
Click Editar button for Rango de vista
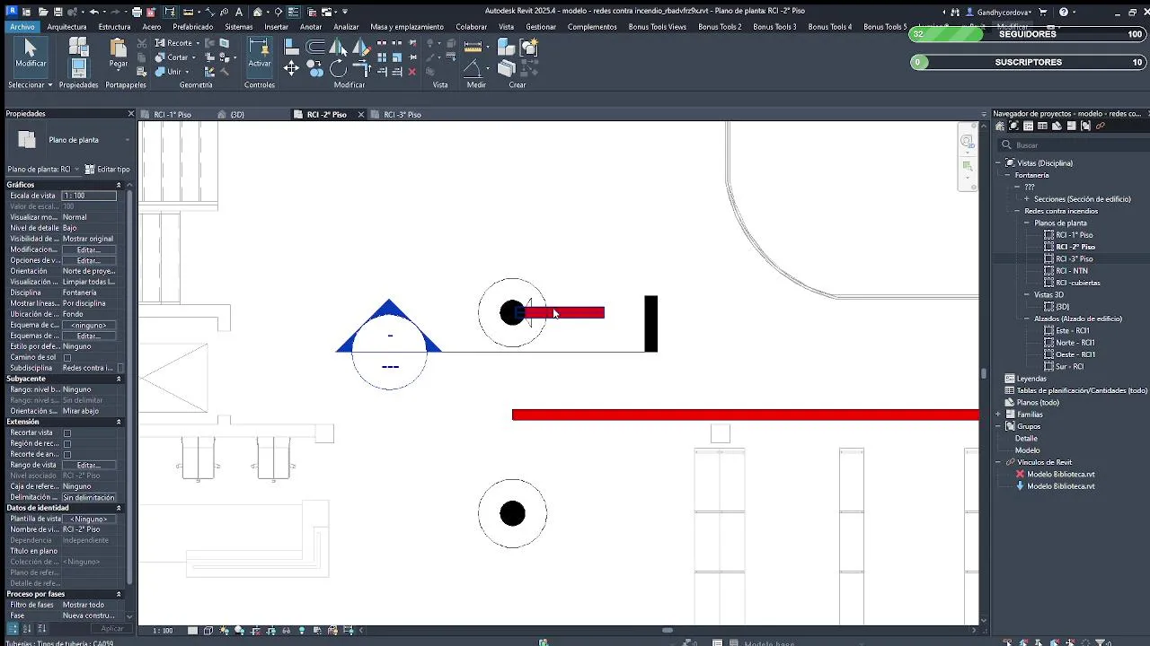pyautogui.click(x=88, y=465)
